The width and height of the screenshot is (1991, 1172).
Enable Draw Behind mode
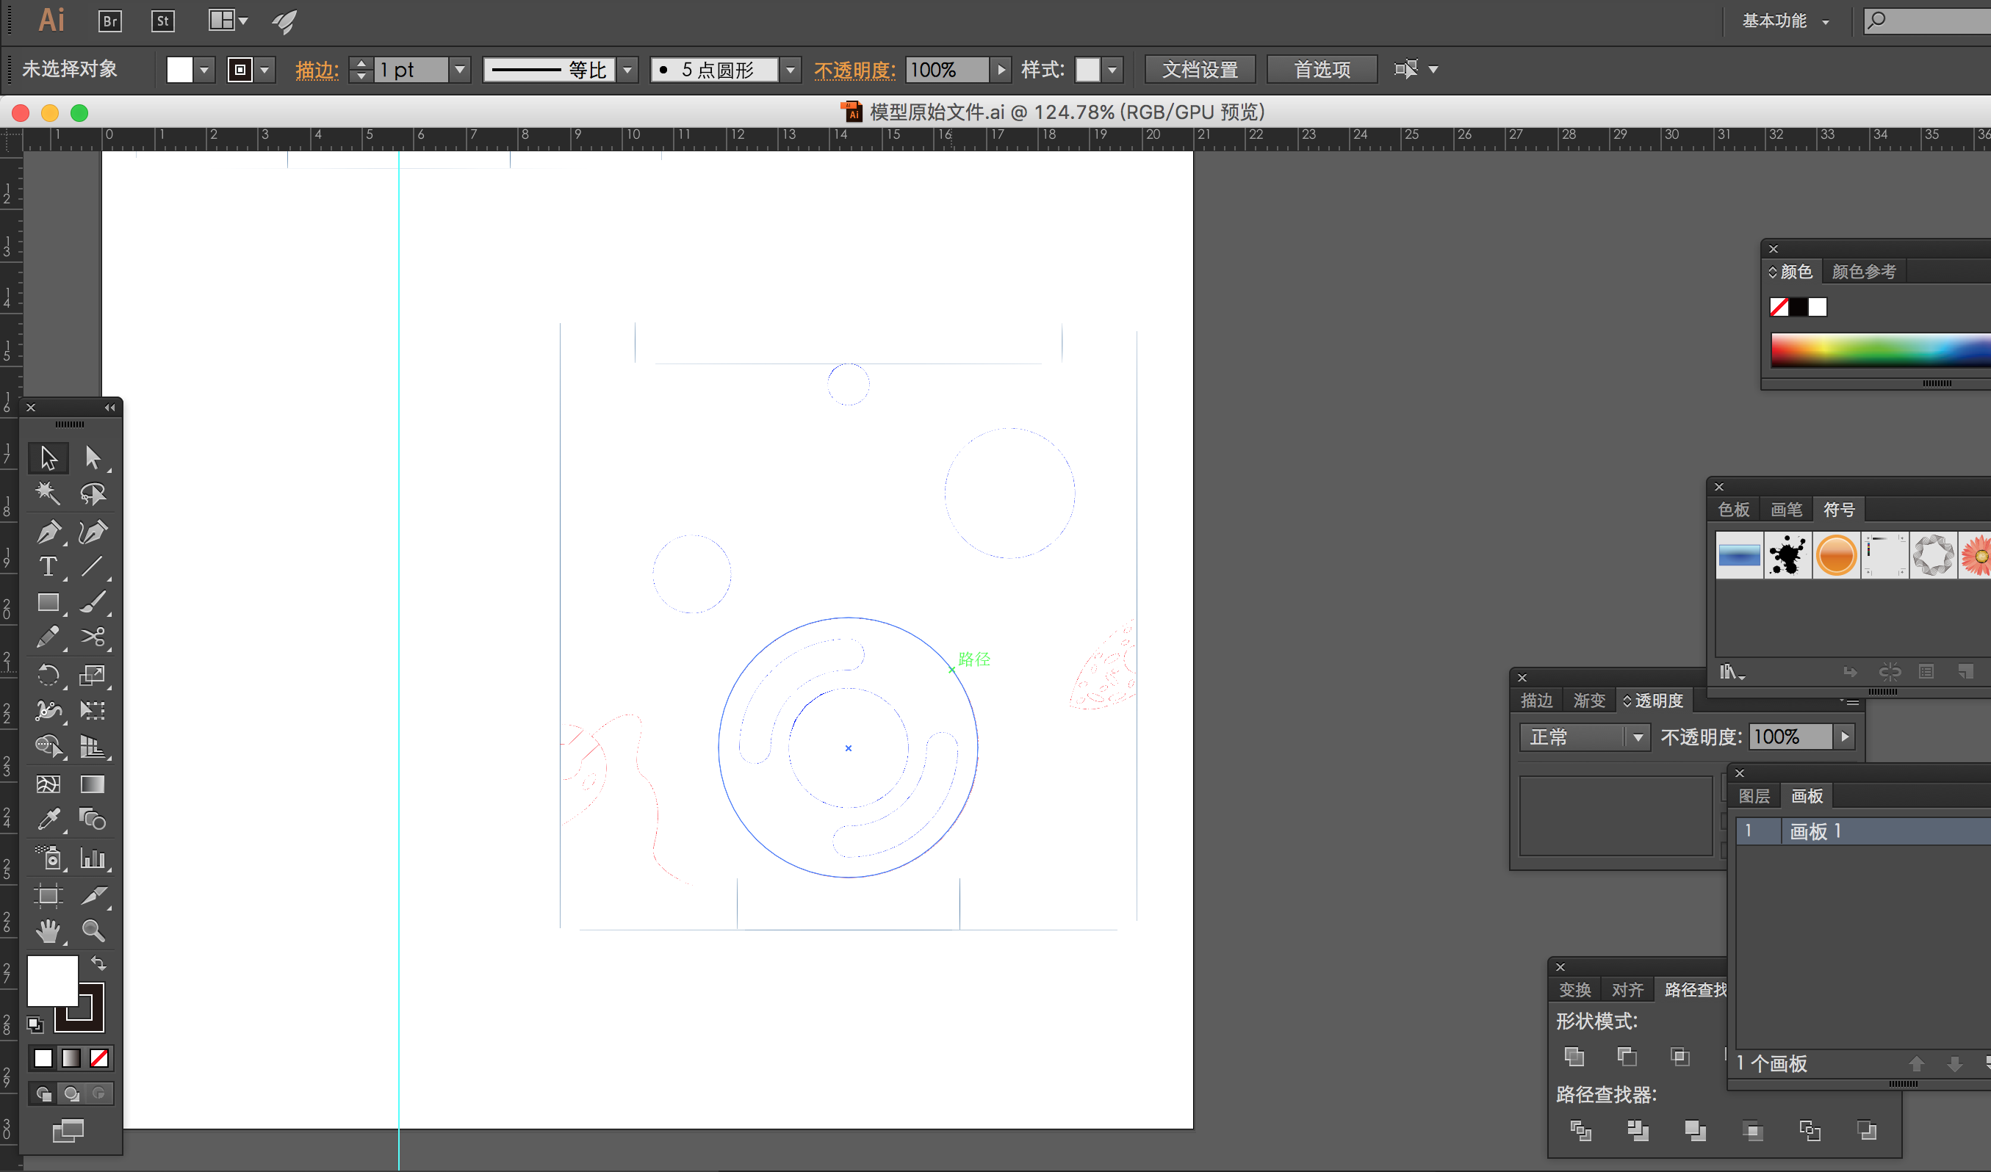(x=71, y=1094)
